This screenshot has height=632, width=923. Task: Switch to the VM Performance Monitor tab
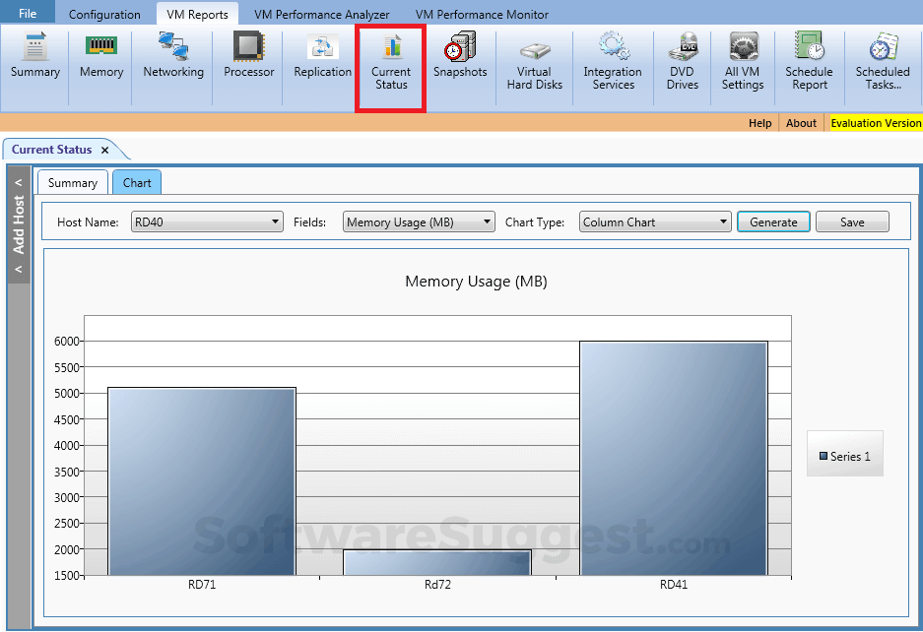[x=482, y=14]
